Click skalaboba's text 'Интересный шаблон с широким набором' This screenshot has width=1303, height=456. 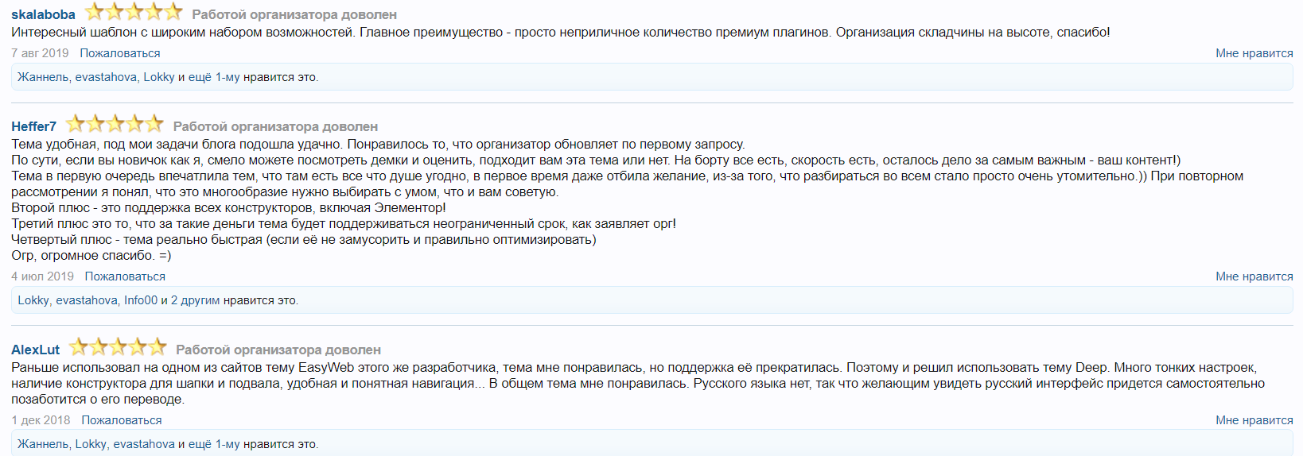[x=561, y=33]
